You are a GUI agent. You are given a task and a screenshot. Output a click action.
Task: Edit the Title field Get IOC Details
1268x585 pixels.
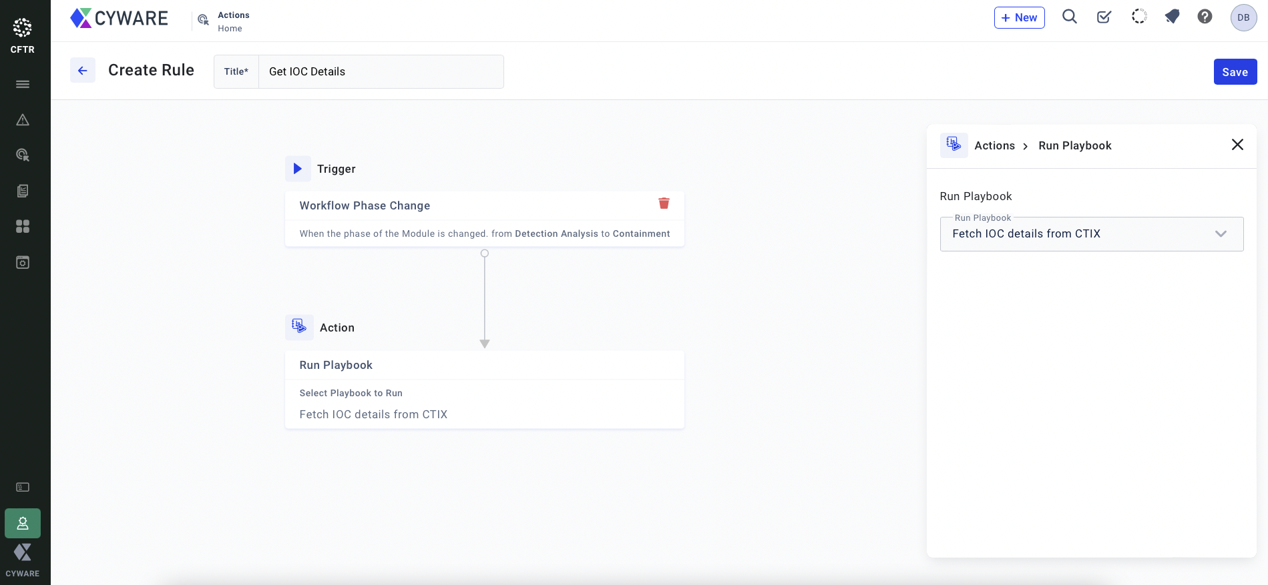381,72
